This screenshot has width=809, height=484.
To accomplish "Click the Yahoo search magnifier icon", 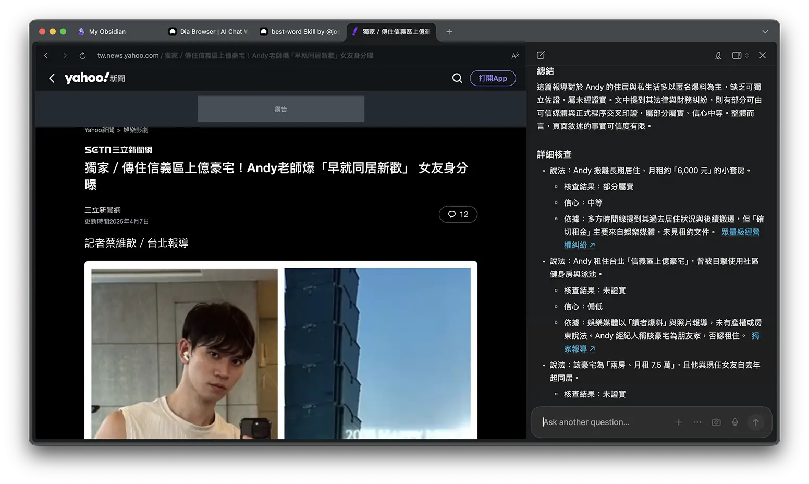I will click(457, 78).
